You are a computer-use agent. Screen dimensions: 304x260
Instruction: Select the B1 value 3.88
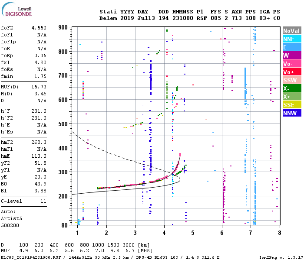[40, 191]
